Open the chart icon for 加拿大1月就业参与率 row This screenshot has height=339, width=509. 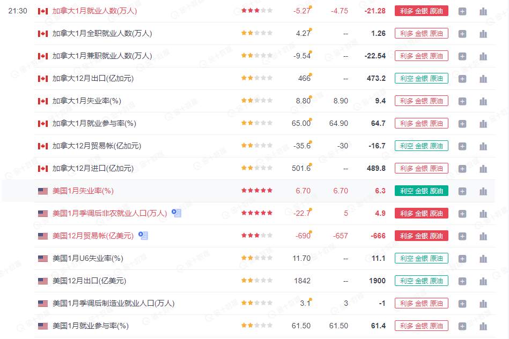pyautogui.click(x=483, y=124)
